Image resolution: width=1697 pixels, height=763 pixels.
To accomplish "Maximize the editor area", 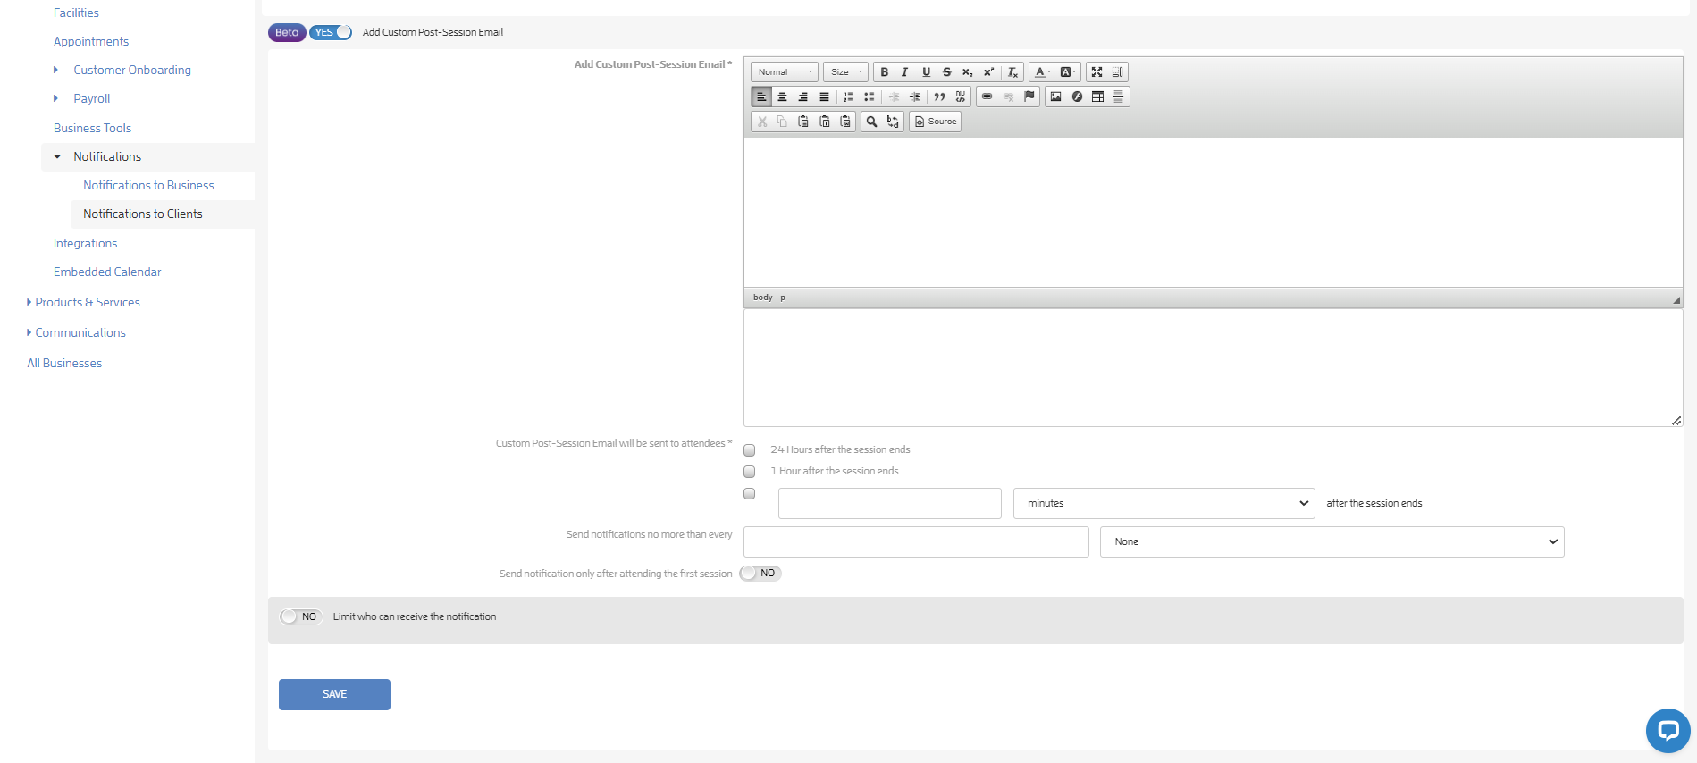I will point(1096,72).
